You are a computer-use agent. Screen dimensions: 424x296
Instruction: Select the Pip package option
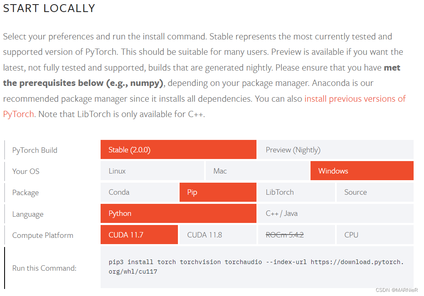218,192
